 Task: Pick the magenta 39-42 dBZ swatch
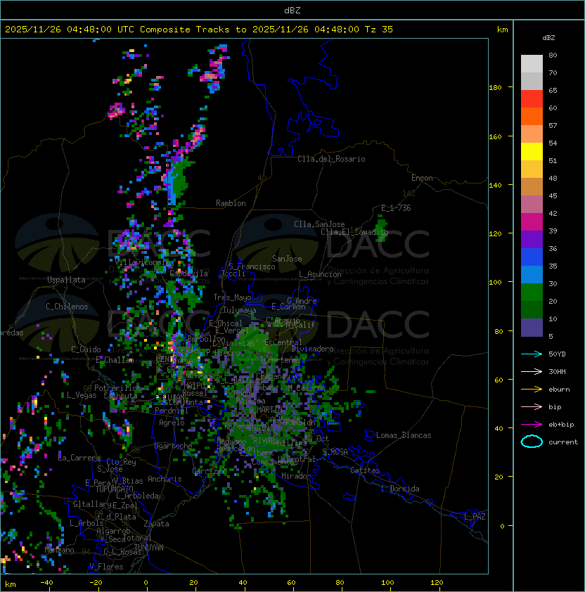pos(532,221)
